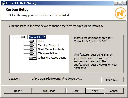Click the 'Installs the application files' description text

pos(93,40)
